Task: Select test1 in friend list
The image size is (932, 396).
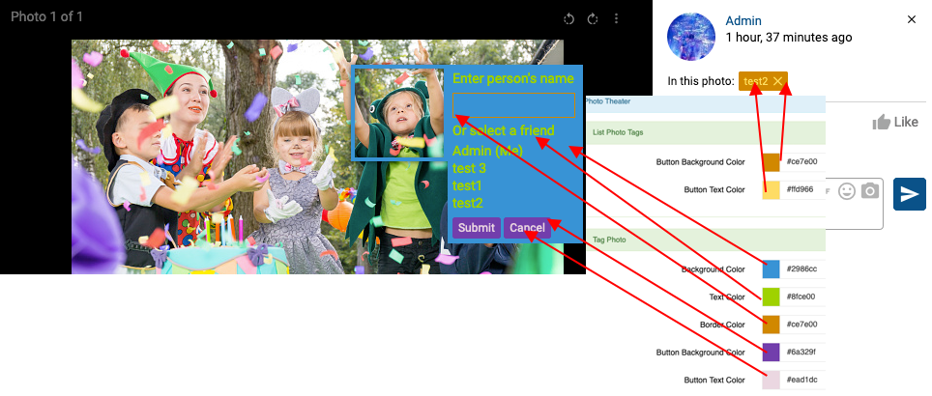Action: (x=467, y=185)
